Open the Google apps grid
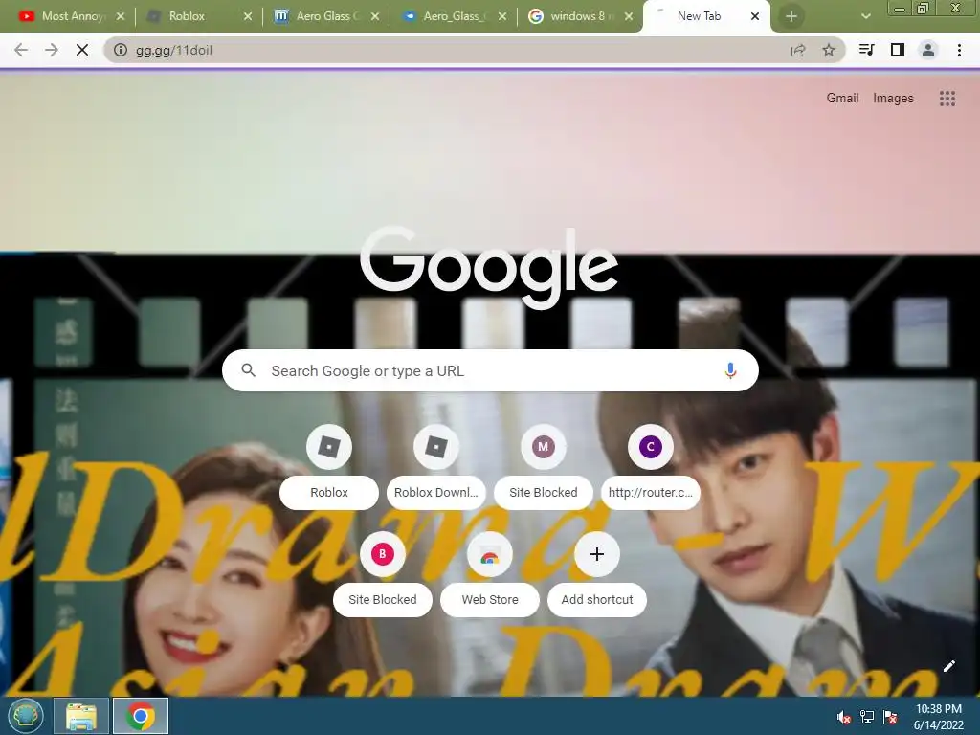 point(947,99)
